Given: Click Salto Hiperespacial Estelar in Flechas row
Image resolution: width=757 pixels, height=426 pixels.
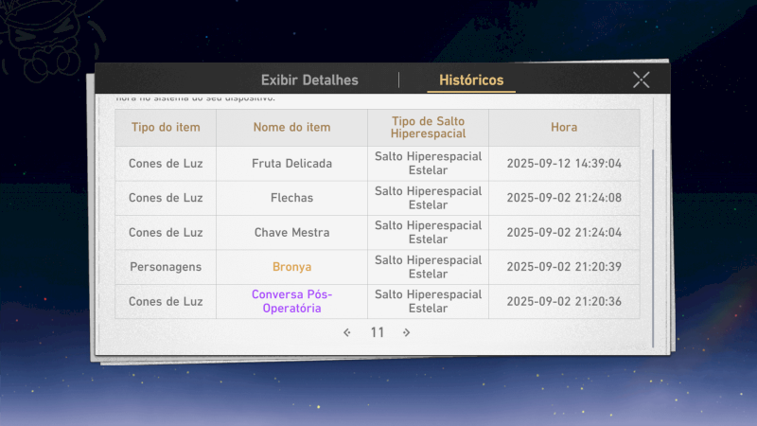Looking at the screenshot, I should (x=429, y=198).
